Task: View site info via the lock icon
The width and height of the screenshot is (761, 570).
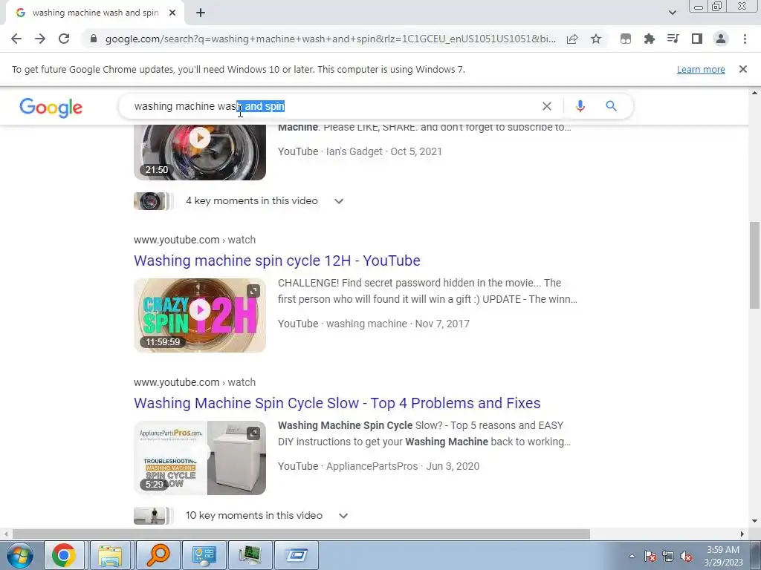Action: click(x=94, y=39)
